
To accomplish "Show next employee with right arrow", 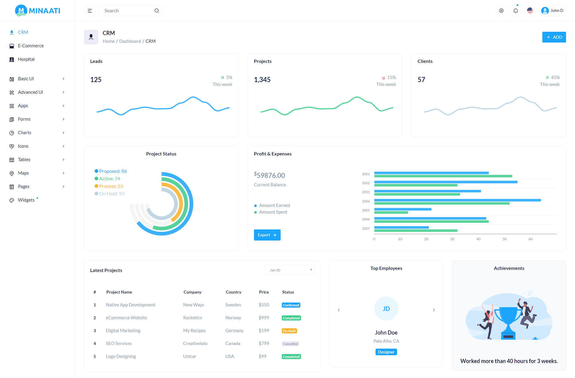I will [434, 310].
